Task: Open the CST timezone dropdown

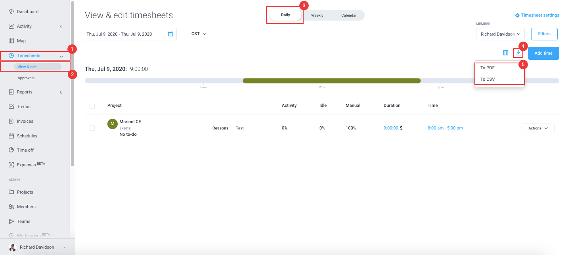Action: coord(198,34)
